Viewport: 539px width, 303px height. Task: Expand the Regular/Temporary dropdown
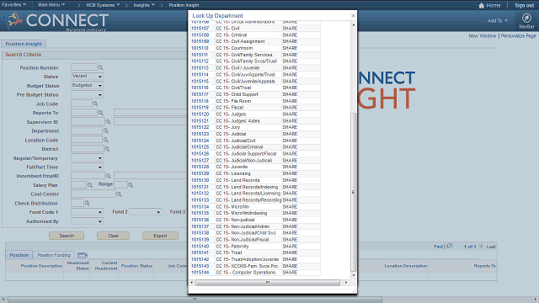pyautogui.click(x=87, y=158)
